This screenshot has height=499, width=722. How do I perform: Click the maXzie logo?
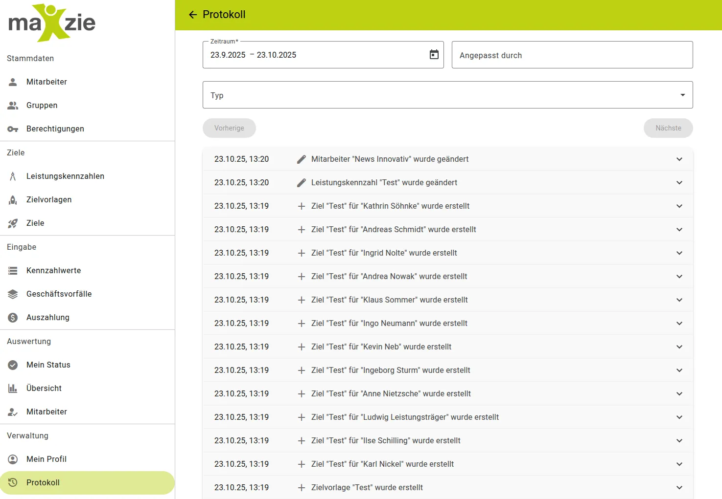(x=51, y=22)
